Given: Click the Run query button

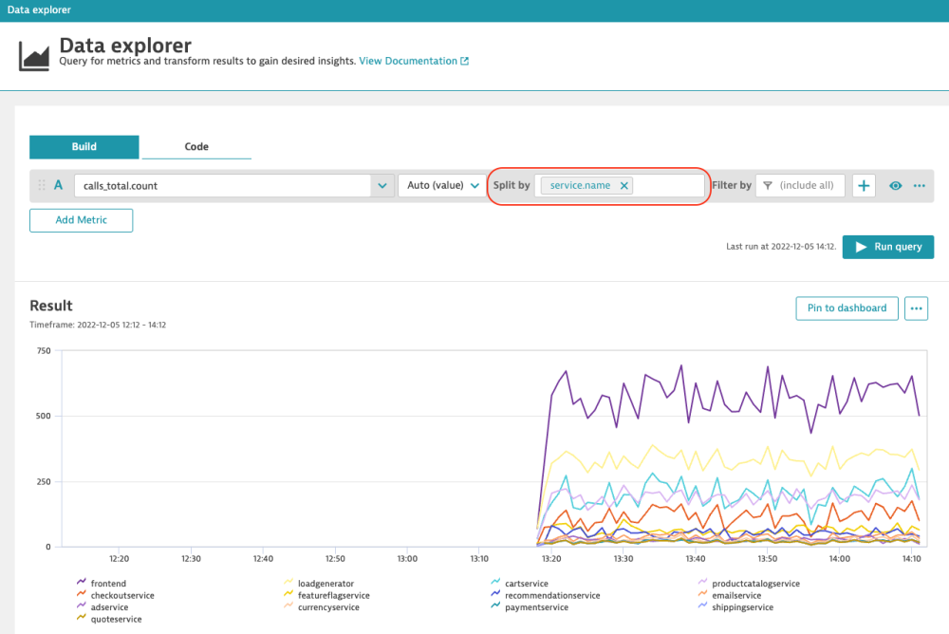Looking at the screenshot, I should tap(887, 247).
